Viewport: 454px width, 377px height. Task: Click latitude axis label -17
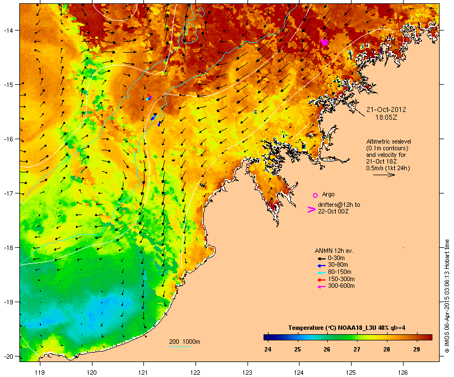click(8, 193)
